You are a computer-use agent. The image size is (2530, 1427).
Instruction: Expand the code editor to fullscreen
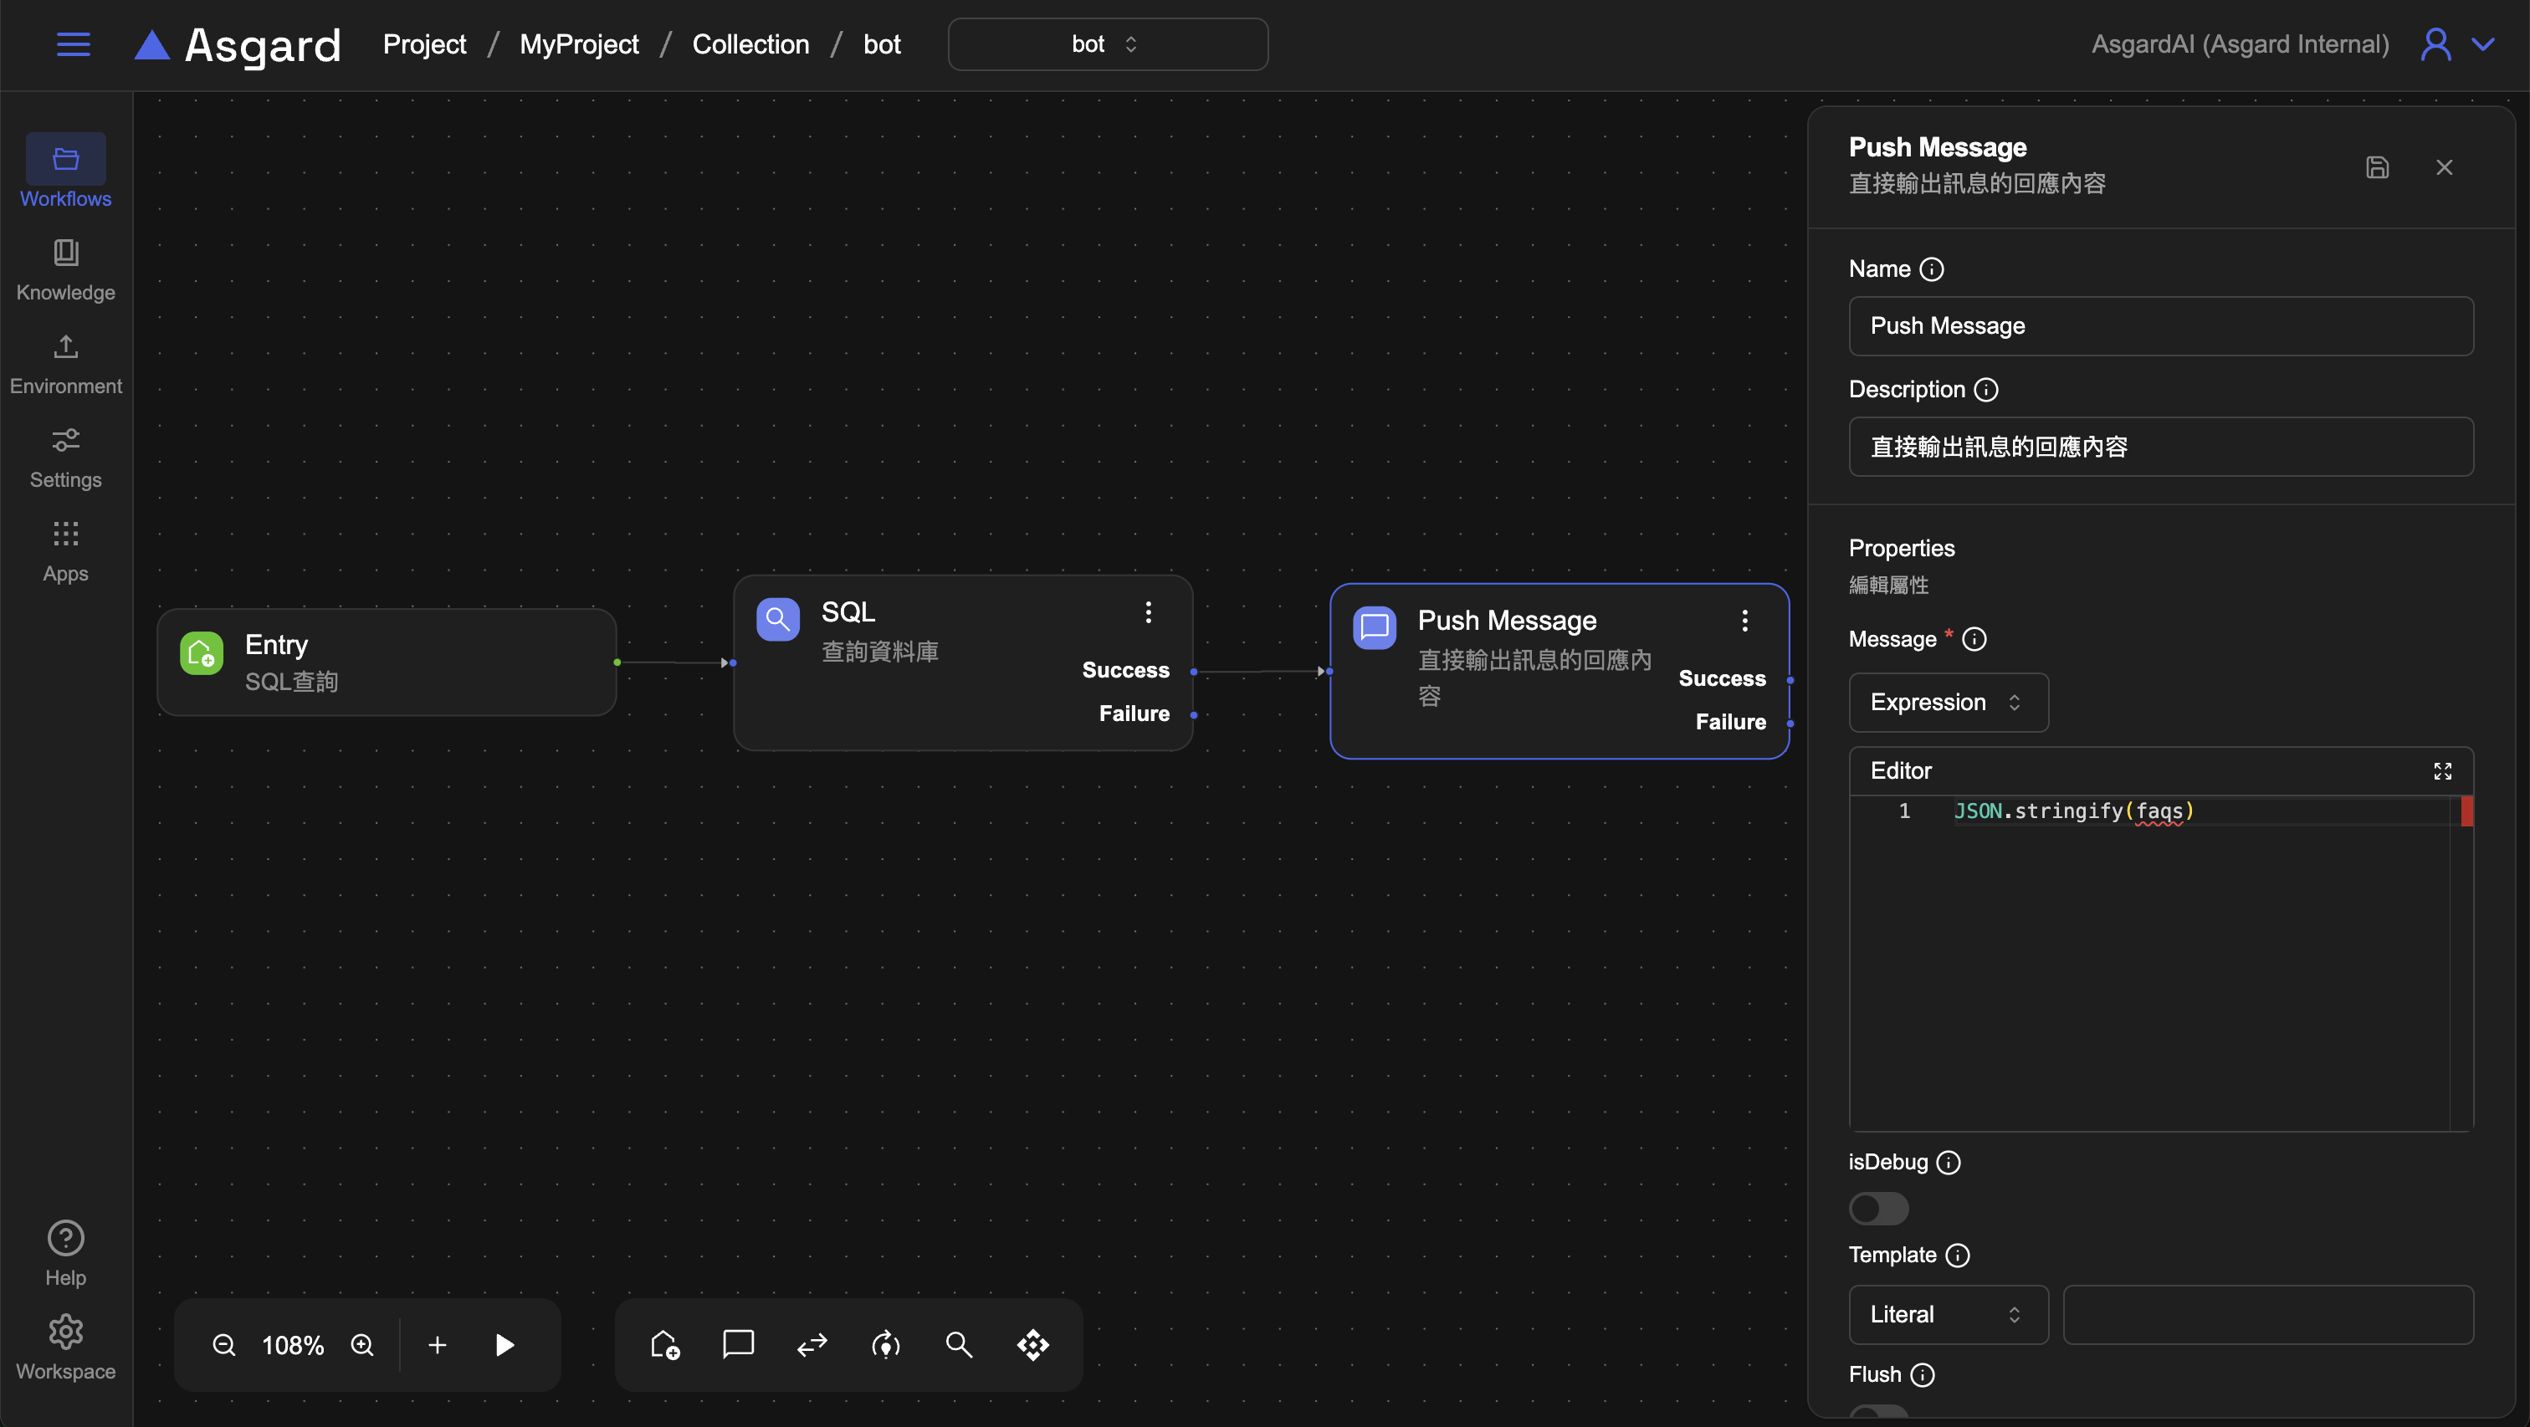click(2441, 771)
